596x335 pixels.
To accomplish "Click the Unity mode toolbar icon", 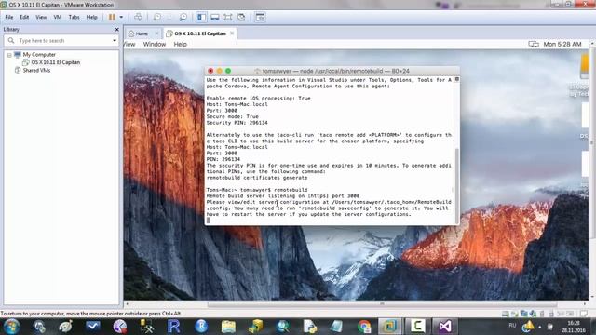I will (x=241, y=17).
